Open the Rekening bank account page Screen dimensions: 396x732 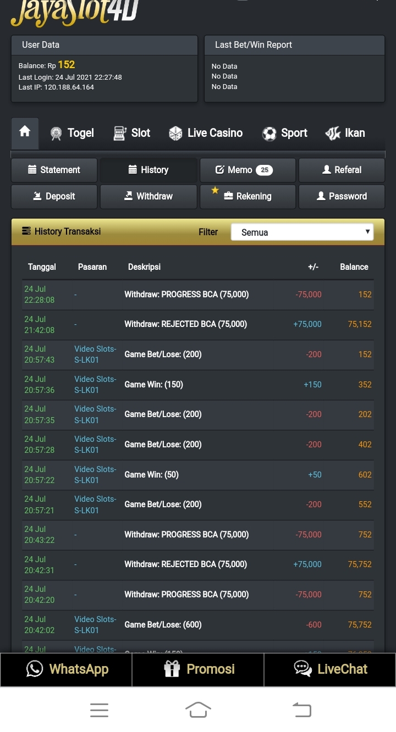click(248, 196)
